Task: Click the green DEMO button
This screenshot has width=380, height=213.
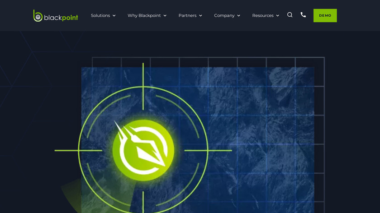Action: pos(325,15)
